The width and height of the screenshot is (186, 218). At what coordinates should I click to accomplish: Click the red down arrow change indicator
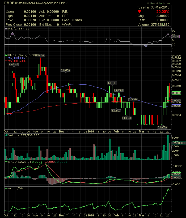click(139, 12)
